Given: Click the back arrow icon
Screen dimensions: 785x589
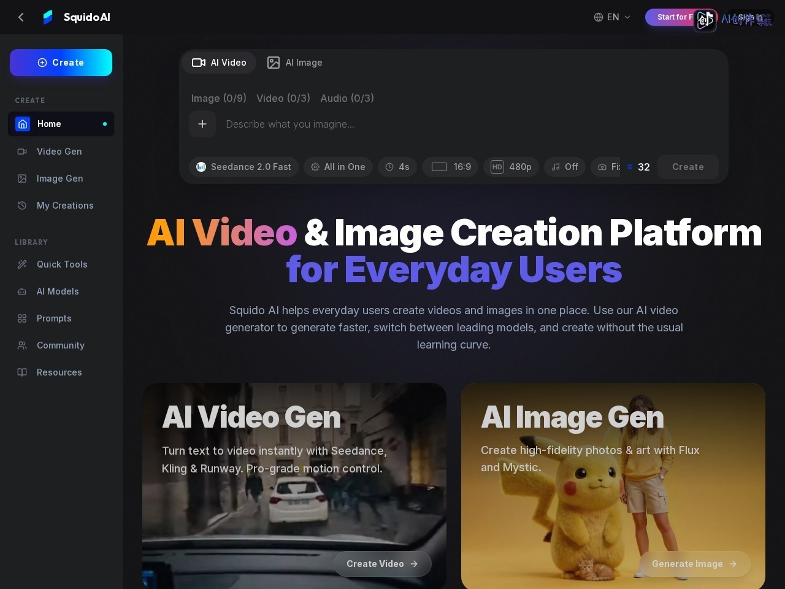Looking at the screenshot, I should (21, 17).
